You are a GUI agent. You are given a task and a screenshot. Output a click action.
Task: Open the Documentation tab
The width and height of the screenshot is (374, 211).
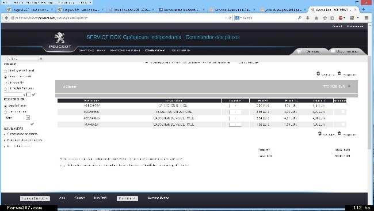point(348,51)
